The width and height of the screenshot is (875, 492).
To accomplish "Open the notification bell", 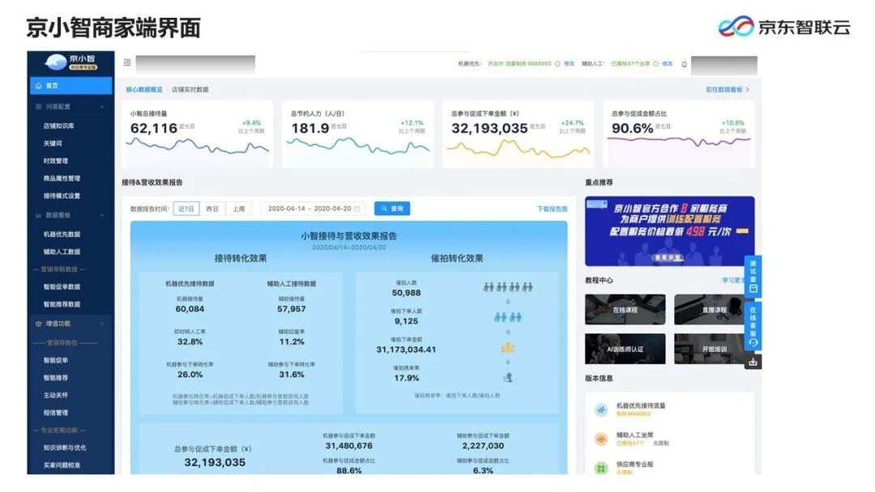I will click(x=684, y=64).
